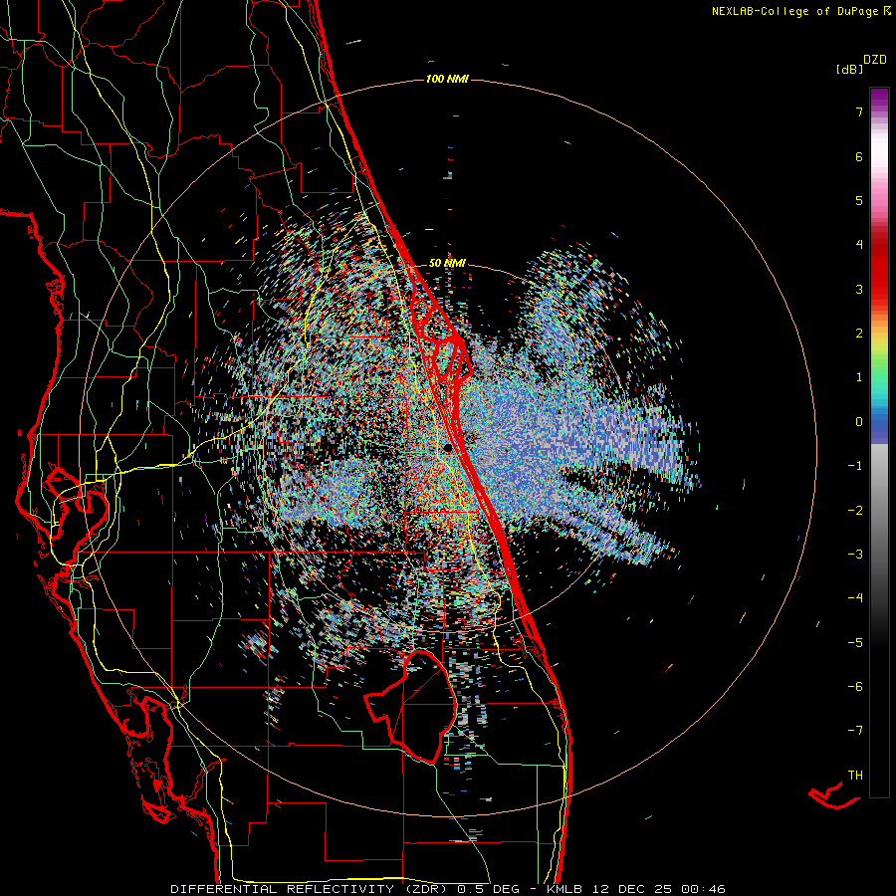Click the 6 dB tick label
The width and height of the screenshot is (896, 896).
point(859,156)
